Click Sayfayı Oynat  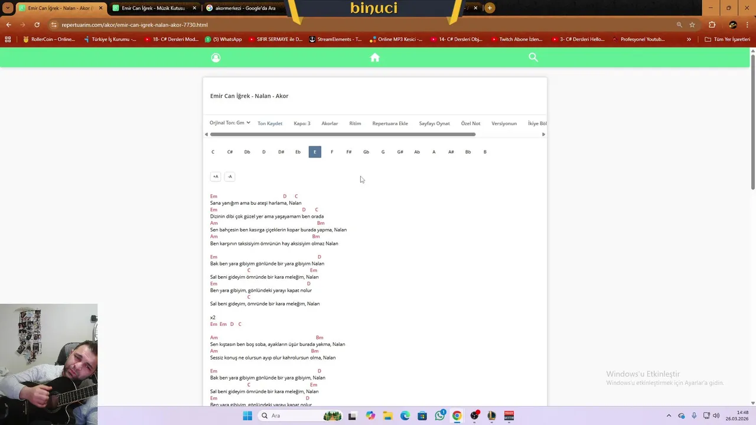434,123
